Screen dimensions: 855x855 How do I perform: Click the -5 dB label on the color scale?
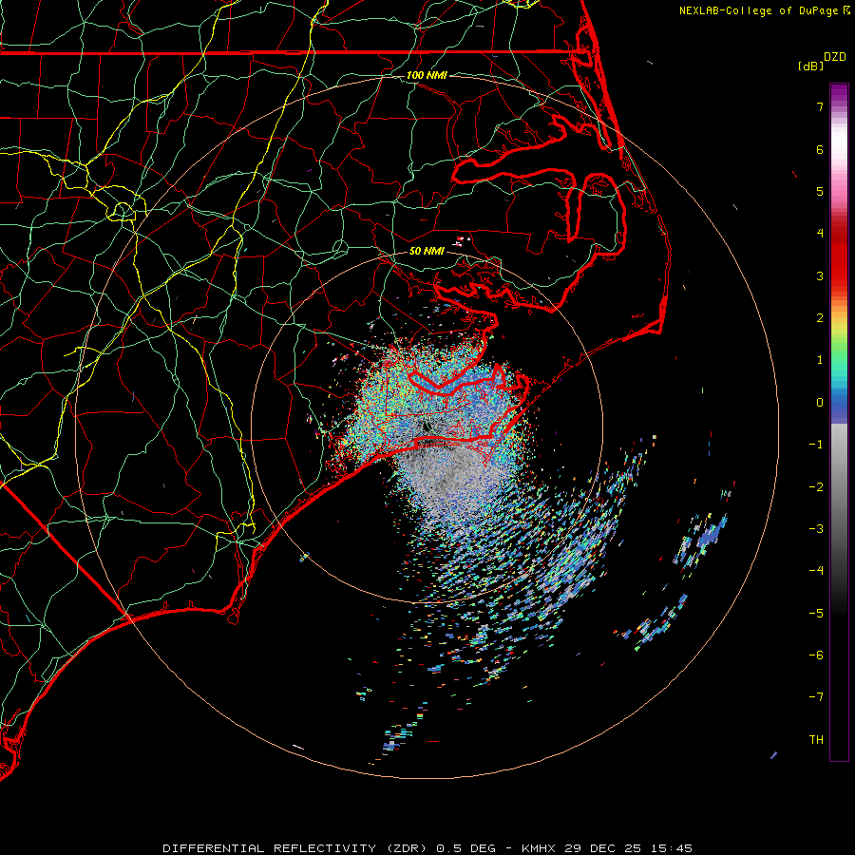(x=816, y=614)
